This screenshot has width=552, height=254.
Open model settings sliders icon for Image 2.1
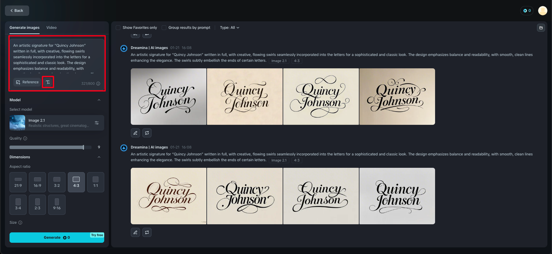(x=97, y=123)
